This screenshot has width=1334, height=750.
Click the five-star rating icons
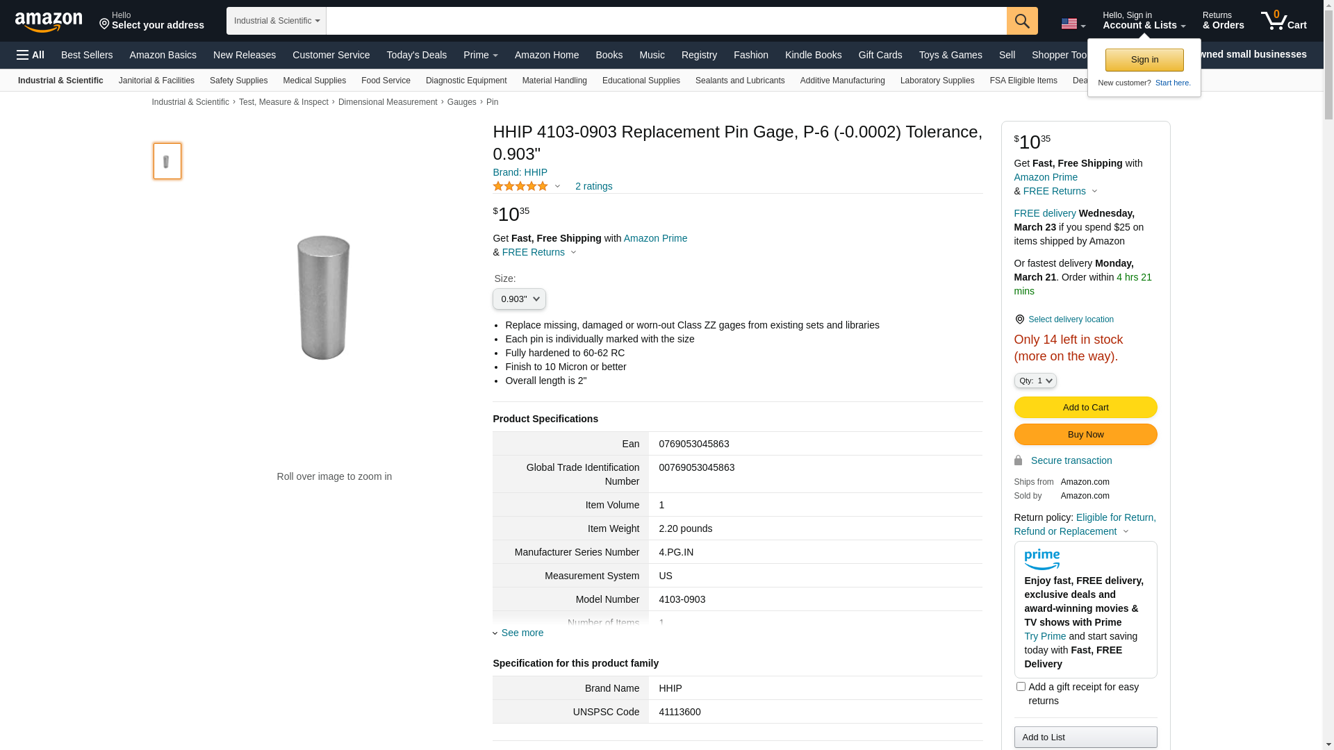tap(520, 186)
